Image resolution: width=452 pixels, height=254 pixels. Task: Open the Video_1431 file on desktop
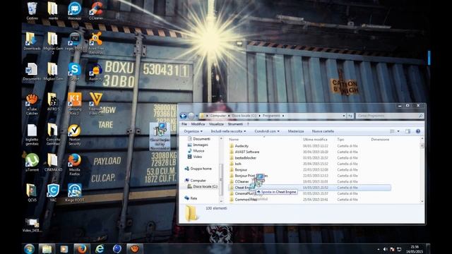(x=32, y=225)
